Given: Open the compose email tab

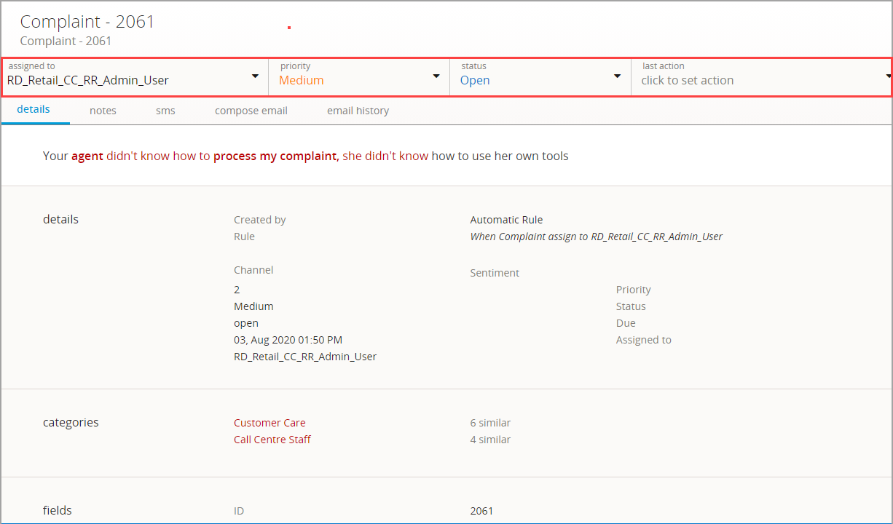Looking at the screenshot, I should [251, 111].
